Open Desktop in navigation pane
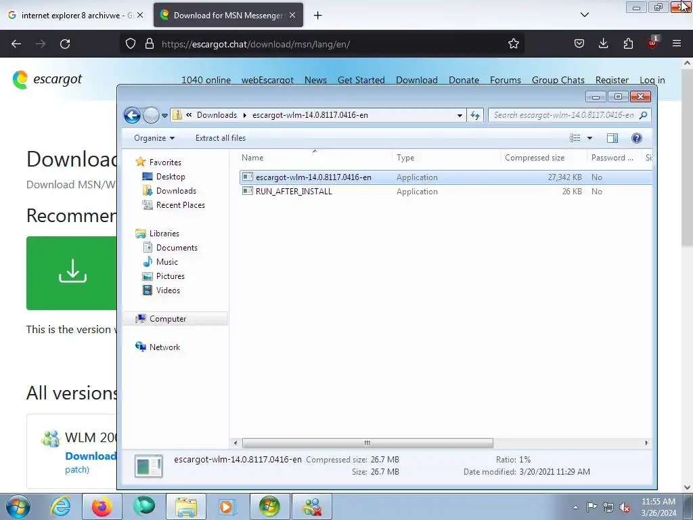The image size is (693, 520). click(x=171, y=177)
